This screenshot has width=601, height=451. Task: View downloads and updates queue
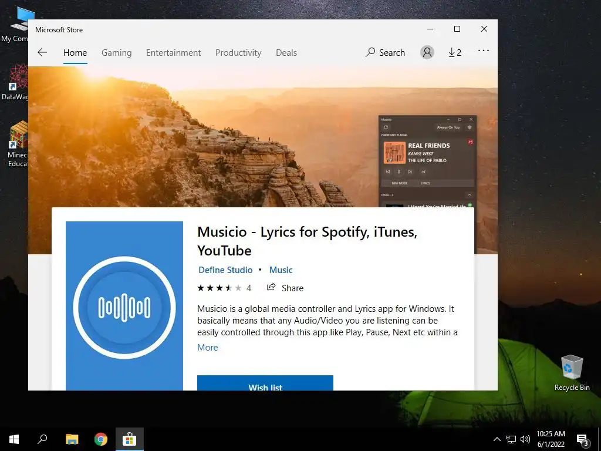point(455,52)
